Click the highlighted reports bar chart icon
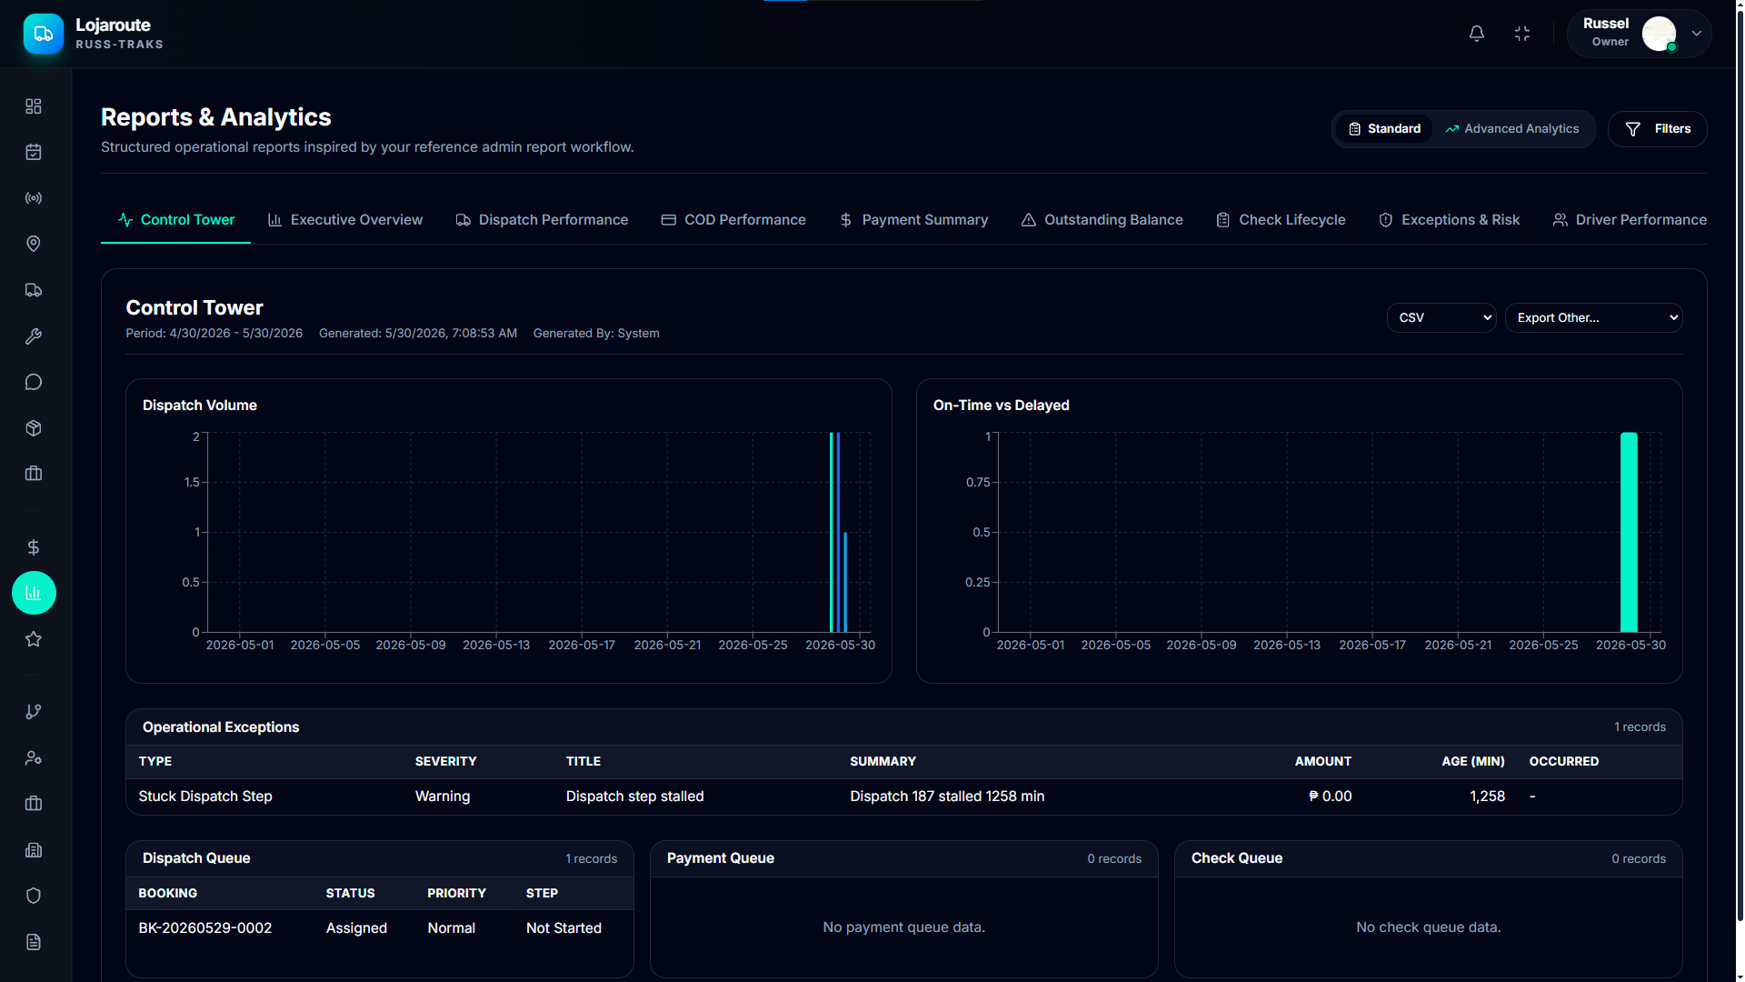Image resolution: width=1745 pixels, height=982 pixels. [x=34, y=593]
